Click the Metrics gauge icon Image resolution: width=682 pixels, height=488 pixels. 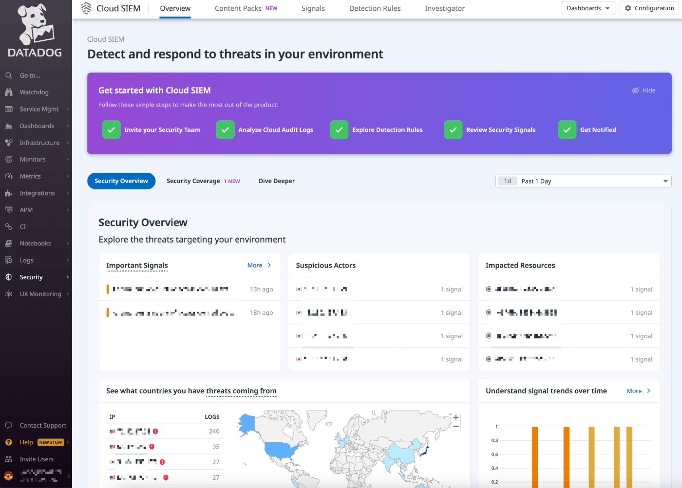(x=9, y=176)
